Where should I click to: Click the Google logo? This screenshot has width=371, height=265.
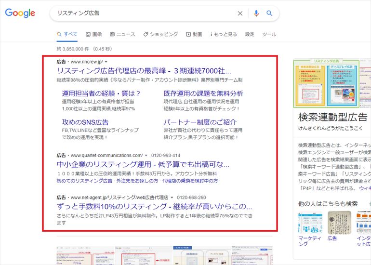pos(20,13)
